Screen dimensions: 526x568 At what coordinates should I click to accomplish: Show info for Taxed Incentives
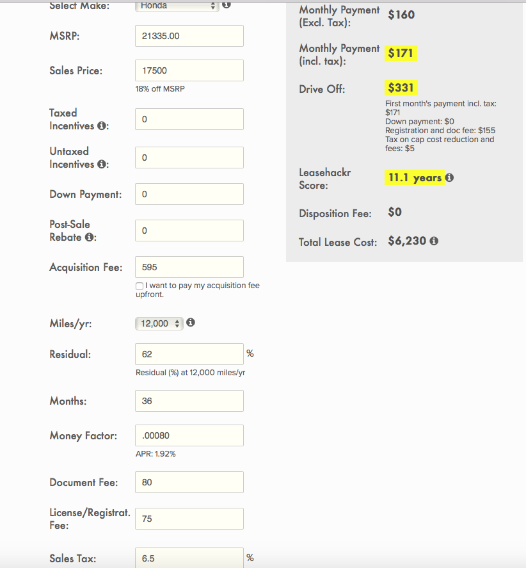click(102, 126)
